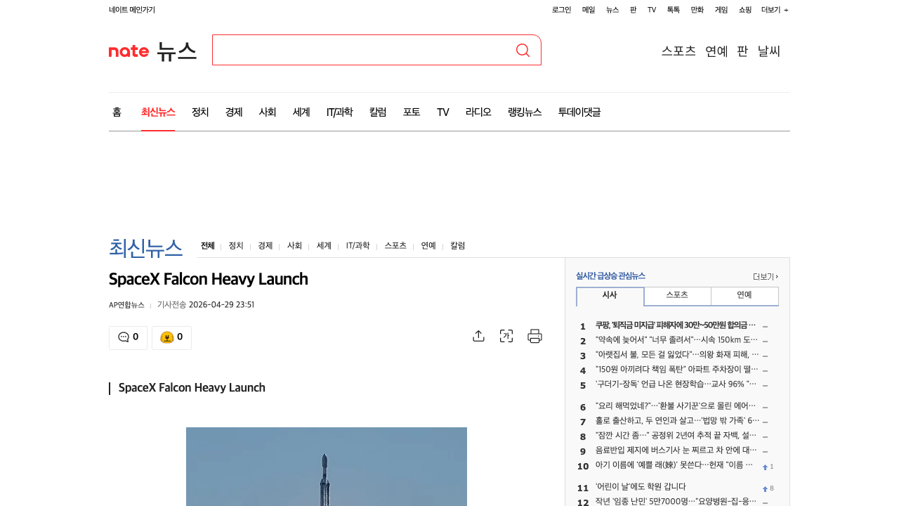
Task: Open the IT/과학 main menu item
Action: point(339,112)
